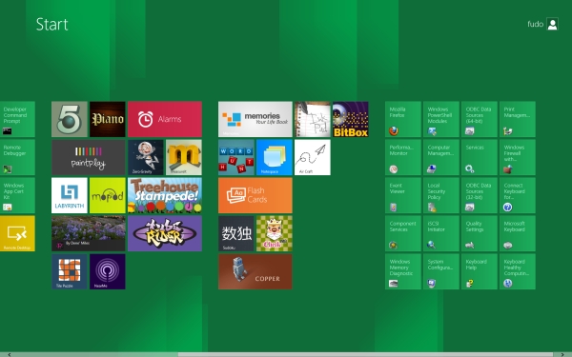Screen dimensions: 572x357
Task: Launch the Tube Rider game tile
Action: [x=165, y=233]
